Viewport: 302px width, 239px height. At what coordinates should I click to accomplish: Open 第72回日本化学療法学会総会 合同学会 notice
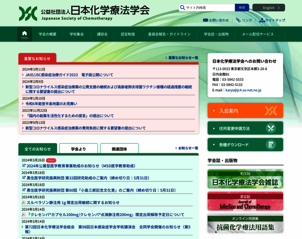click(x=108, y=229)
